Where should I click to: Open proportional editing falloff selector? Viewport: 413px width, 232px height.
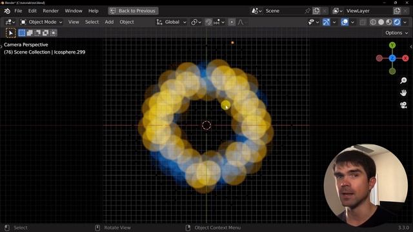point(242,22)
